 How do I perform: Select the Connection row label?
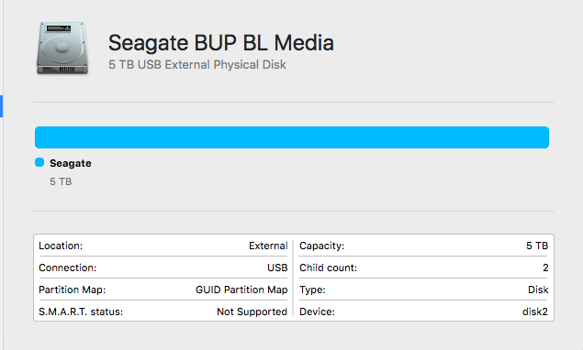pyautogui.click(x=67, y=268)
